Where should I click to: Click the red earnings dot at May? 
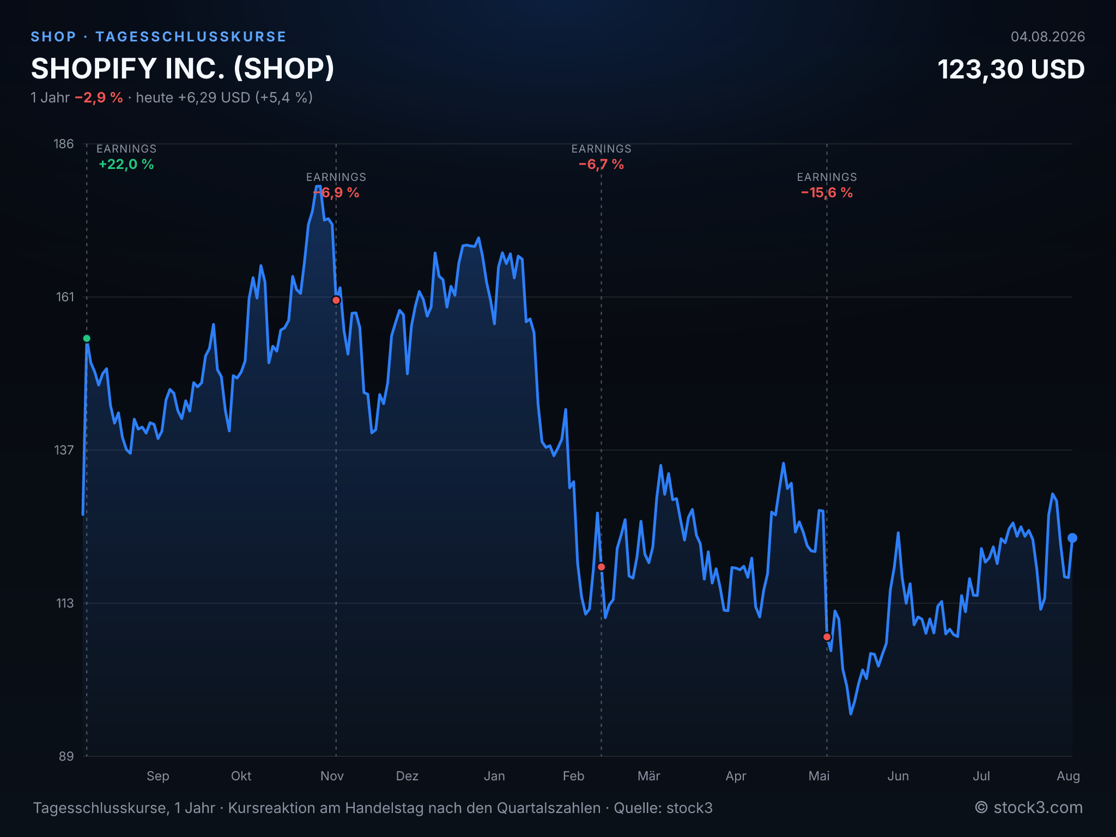[827, 636]
